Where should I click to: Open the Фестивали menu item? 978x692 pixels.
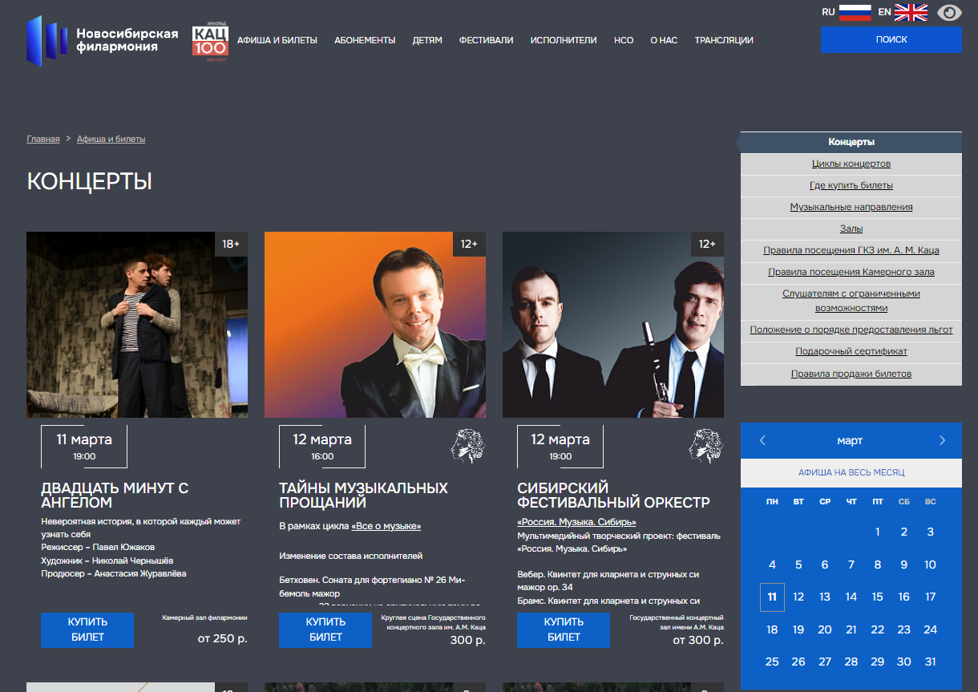tap(486, 40)
